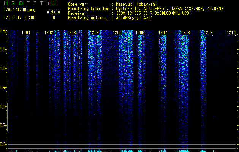Click the 1204 time marker
This screenshot has width=239, height=152.
[x=94, y=33]
